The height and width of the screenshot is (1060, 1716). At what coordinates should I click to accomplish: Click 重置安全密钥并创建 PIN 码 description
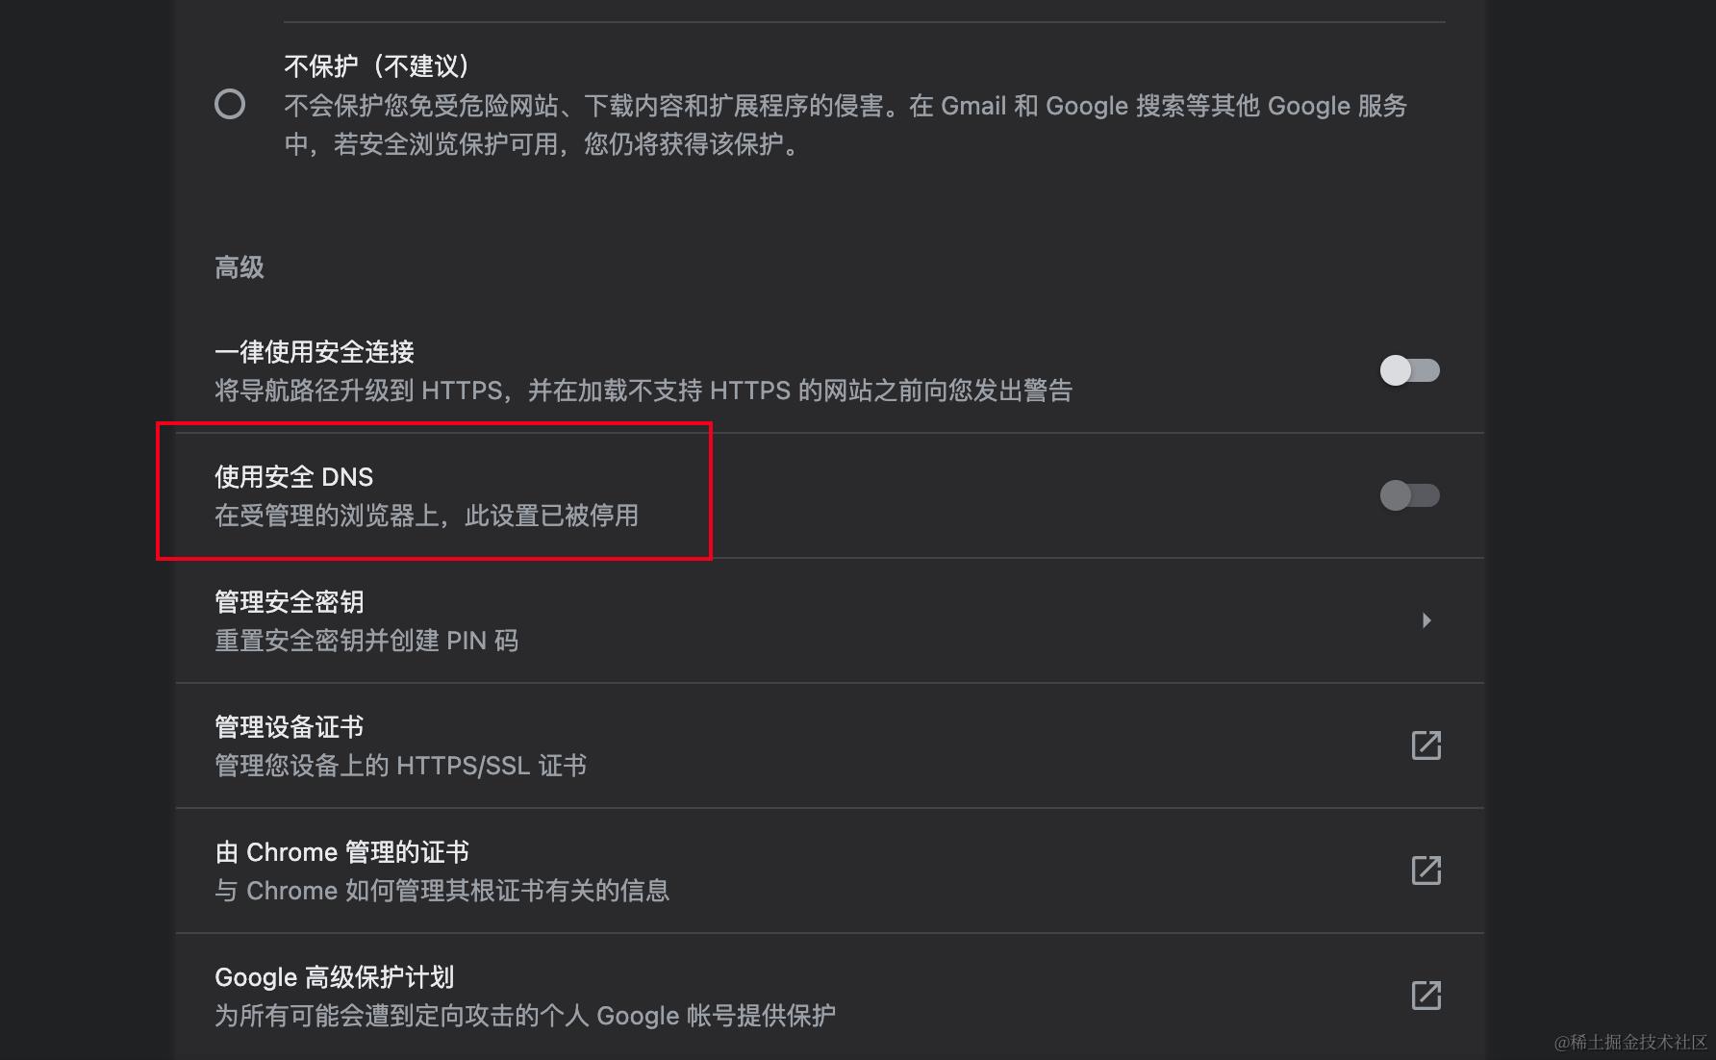pos(366,641)
